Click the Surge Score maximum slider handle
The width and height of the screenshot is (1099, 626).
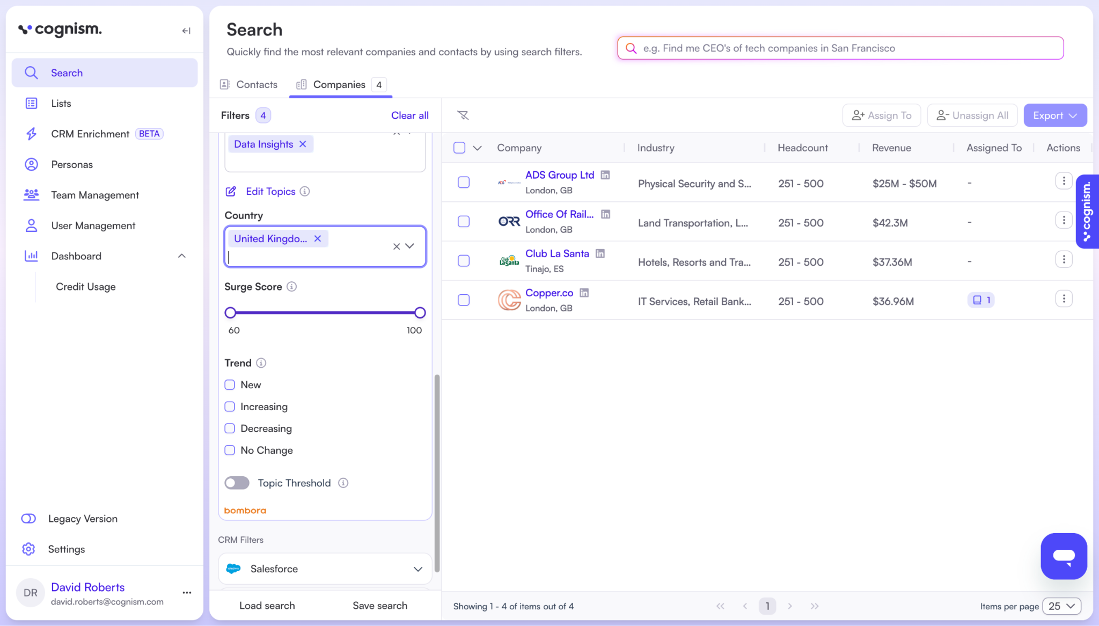(420, 312)
